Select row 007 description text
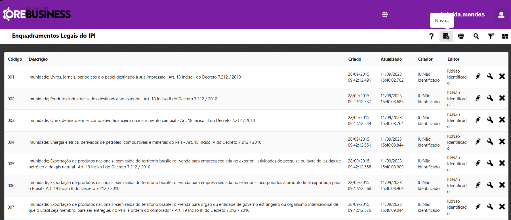Viewport: 511px width, 220px height. pos(183,207)
